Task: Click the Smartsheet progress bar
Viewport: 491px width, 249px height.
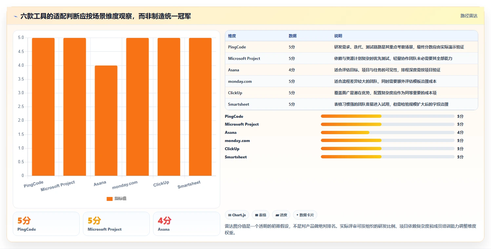Action: click(388, 157)
